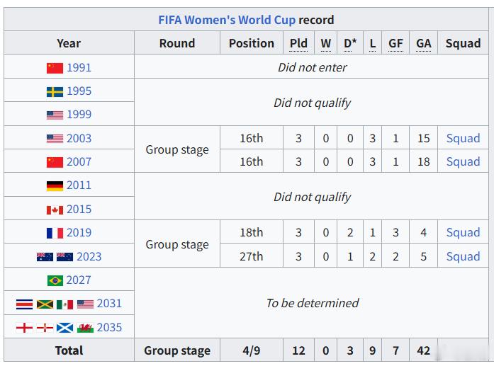
Task: Click the Scotland saltire flag in 2035 row
Action: click(65, 328)
